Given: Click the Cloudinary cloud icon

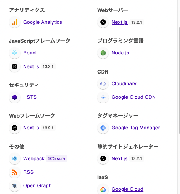Looking at the screenshot, I should tap(103, 84).
